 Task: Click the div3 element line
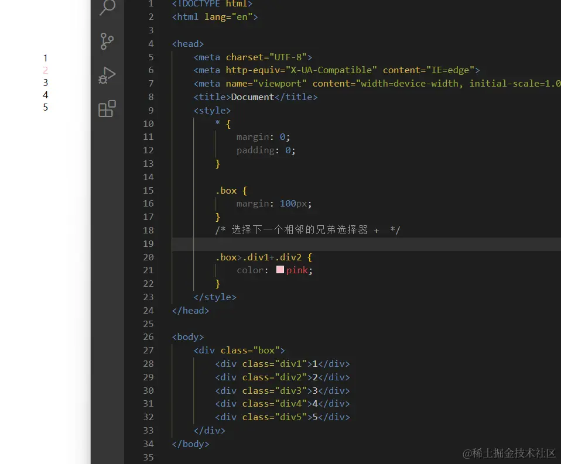tap(283, 390)
